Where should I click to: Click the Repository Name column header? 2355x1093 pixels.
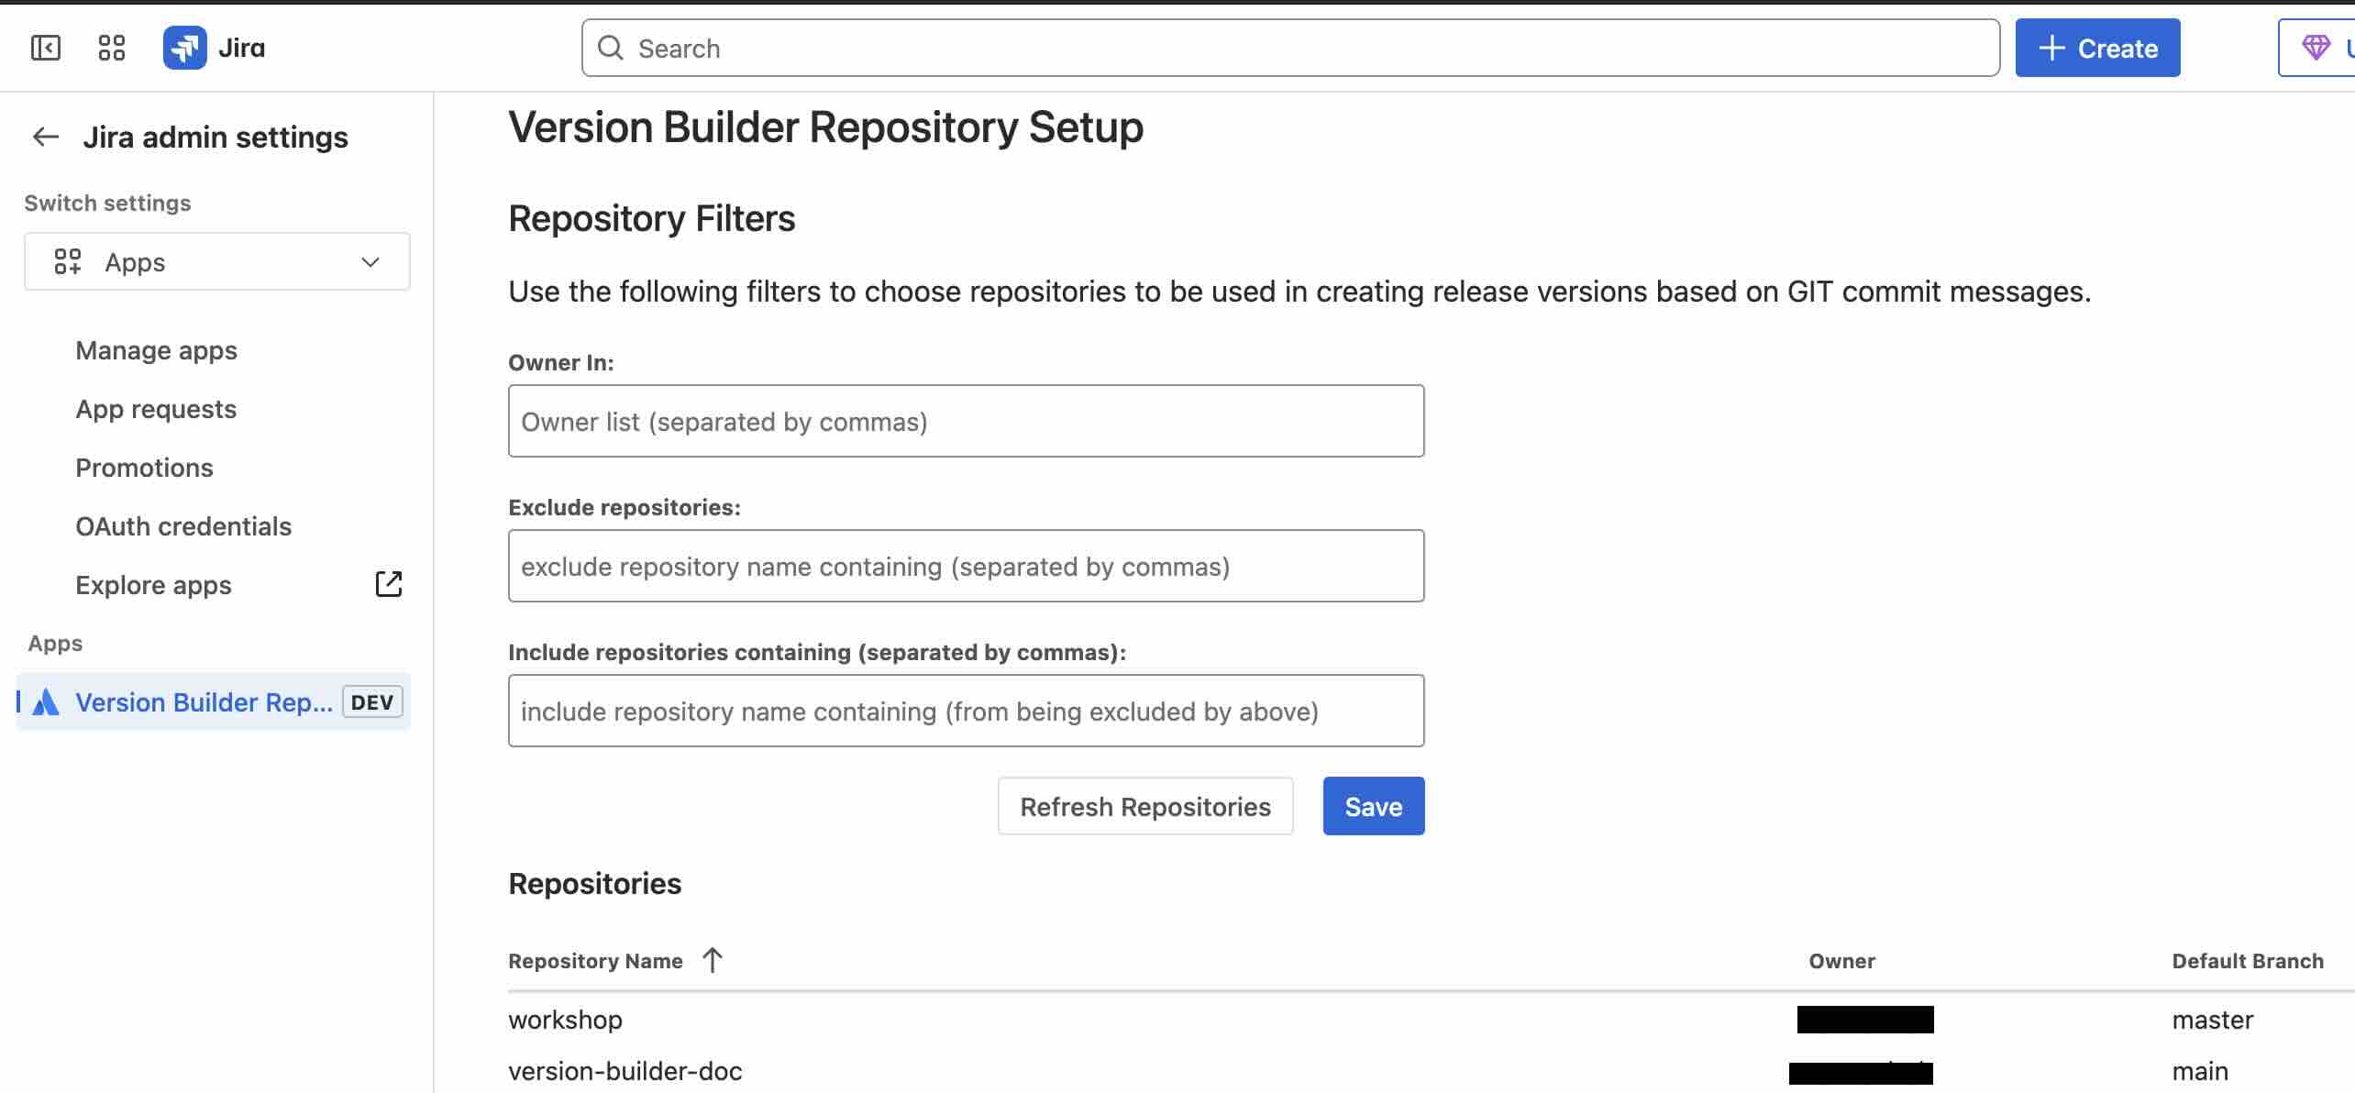click(x=595, y=961)
